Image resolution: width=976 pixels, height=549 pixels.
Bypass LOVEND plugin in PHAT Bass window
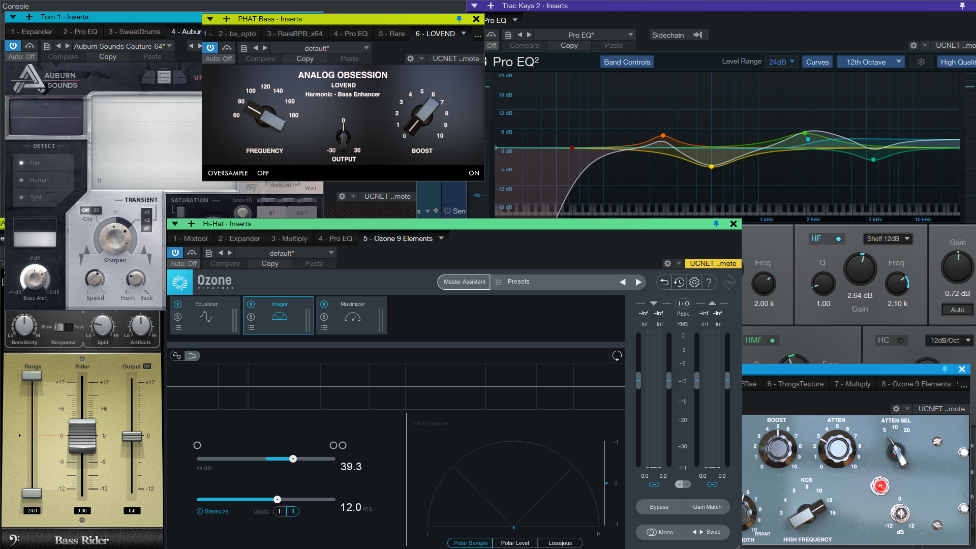click(210, 48)
